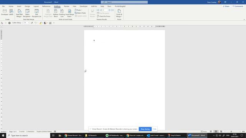Screen dimensions: 246x138
Task: Customize the Quick Access Toolbar arrow
Action: point(54,23)
